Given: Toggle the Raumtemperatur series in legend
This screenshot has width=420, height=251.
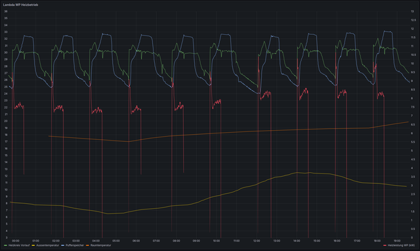Looking at the screenshot, I should pyautogui.click(x=100, y=245).
